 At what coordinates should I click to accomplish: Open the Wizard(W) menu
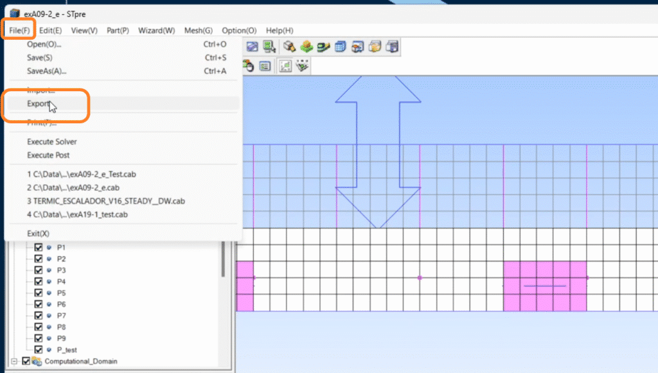(157, 30)
